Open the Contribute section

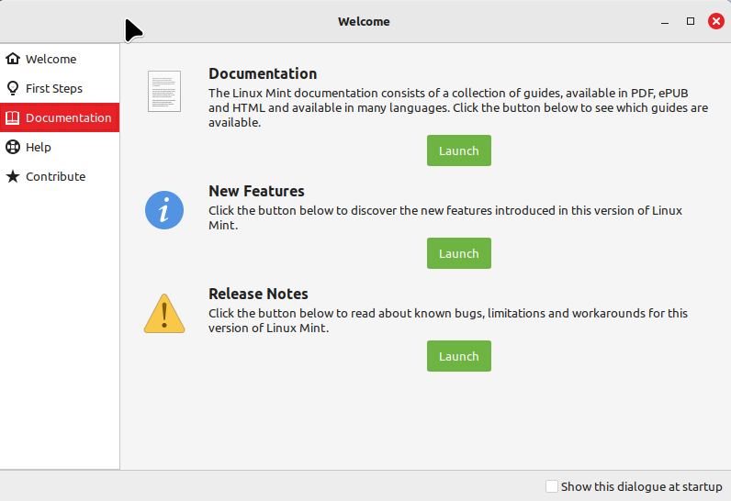tap(60, 176)
